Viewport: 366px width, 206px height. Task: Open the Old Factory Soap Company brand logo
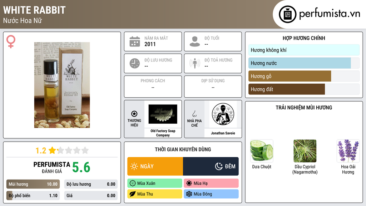click(x=163, y=114)
